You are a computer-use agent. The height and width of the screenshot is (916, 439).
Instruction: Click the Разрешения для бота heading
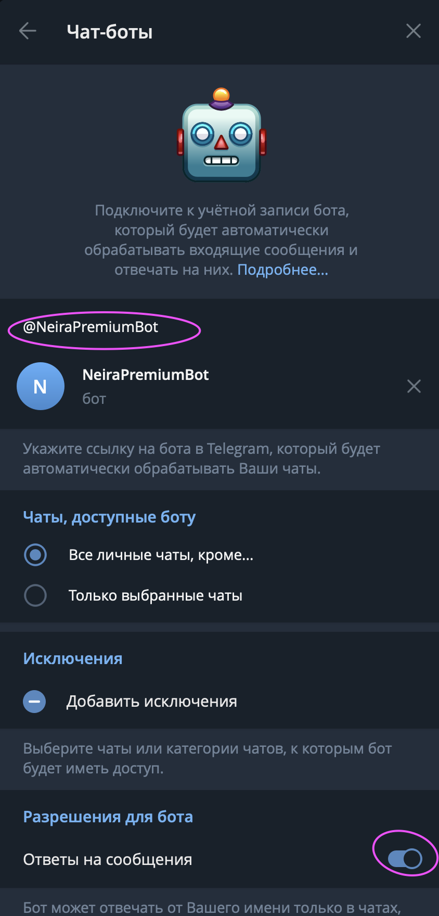pos(108,817)
